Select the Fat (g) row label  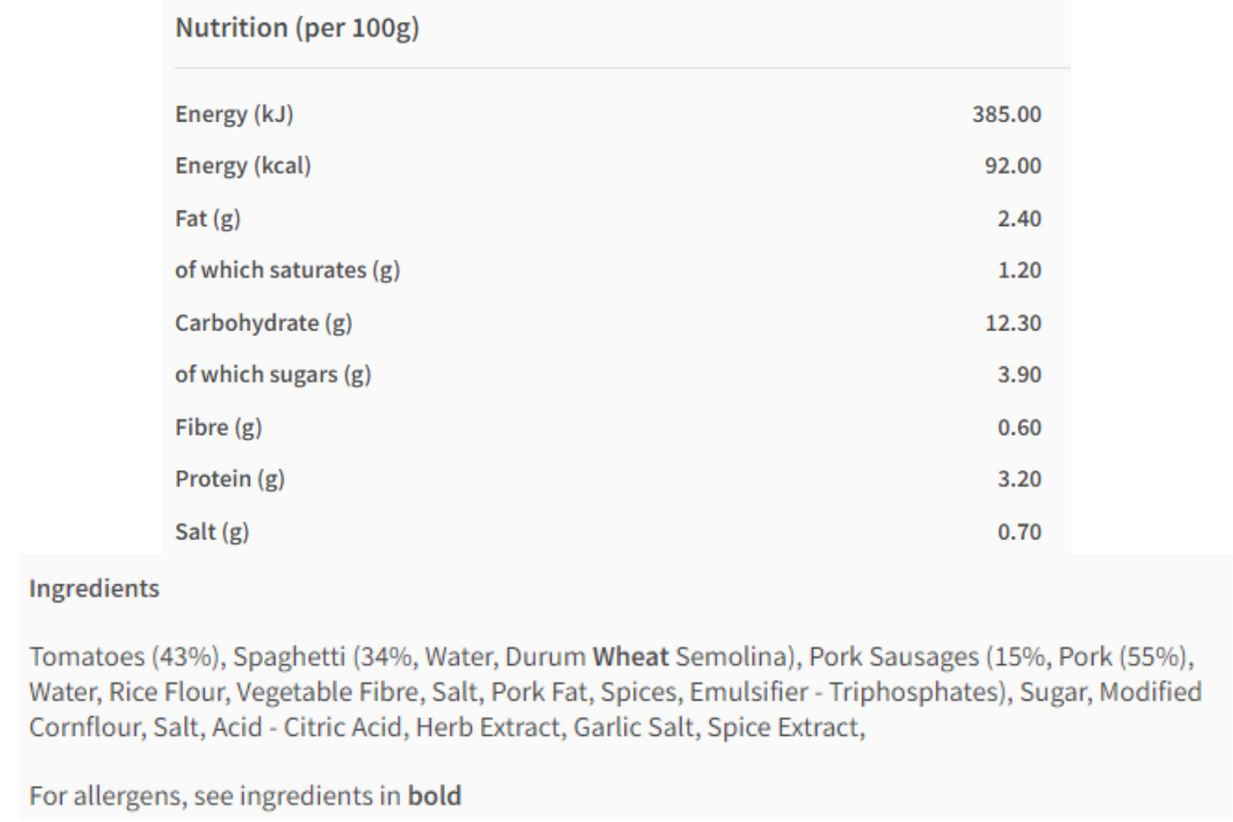[208, 219]
